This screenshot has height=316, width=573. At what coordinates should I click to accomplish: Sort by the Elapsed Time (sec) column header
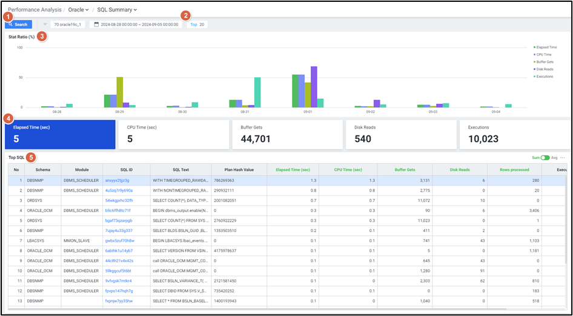pyautogui.click(x=293, y=170)
